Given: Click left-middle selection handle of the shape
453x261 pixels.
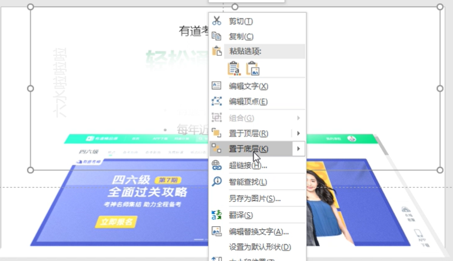Looking at the screenshot, I should point(30,89).
